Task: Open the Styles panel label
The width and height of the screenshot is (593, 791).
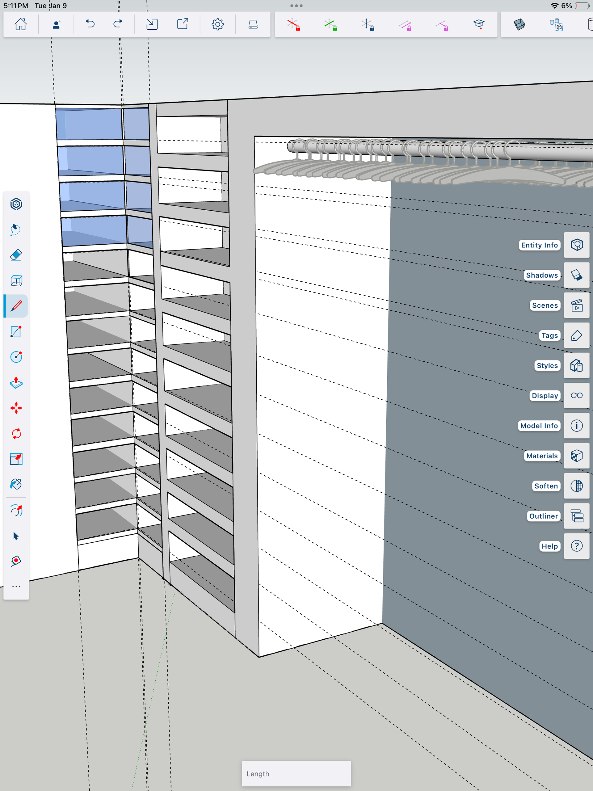Action: [547, 365]
